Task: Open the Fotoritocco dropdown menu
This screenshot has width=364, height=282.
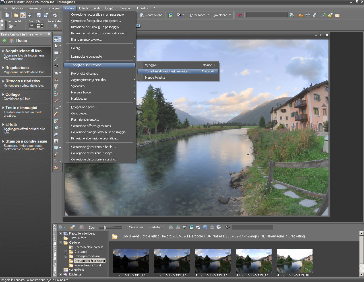Action: click(199, 15)
